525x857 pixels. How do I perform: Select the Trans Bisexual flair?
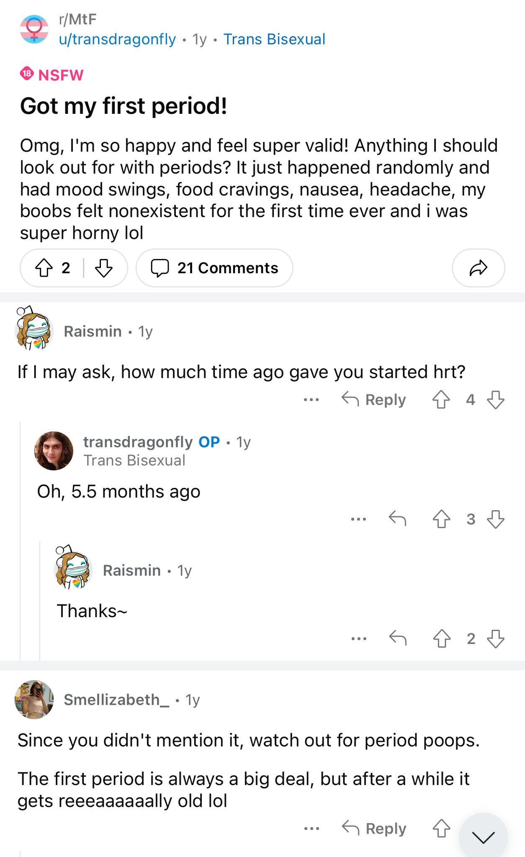tap(274, 39)
